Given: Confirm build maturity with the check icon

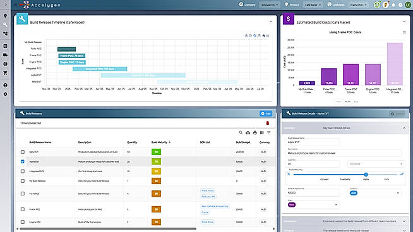Looking at the screenshot, I should point(402,174).
